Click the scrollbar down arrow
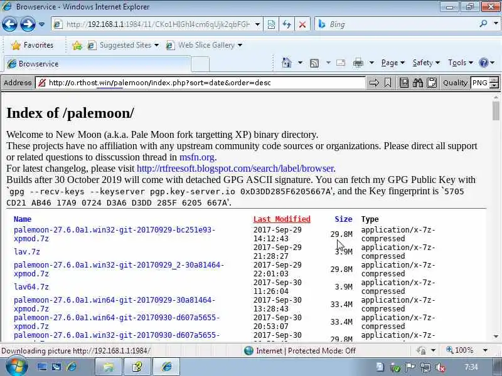 pyautogui.click(x=496, y=337)
